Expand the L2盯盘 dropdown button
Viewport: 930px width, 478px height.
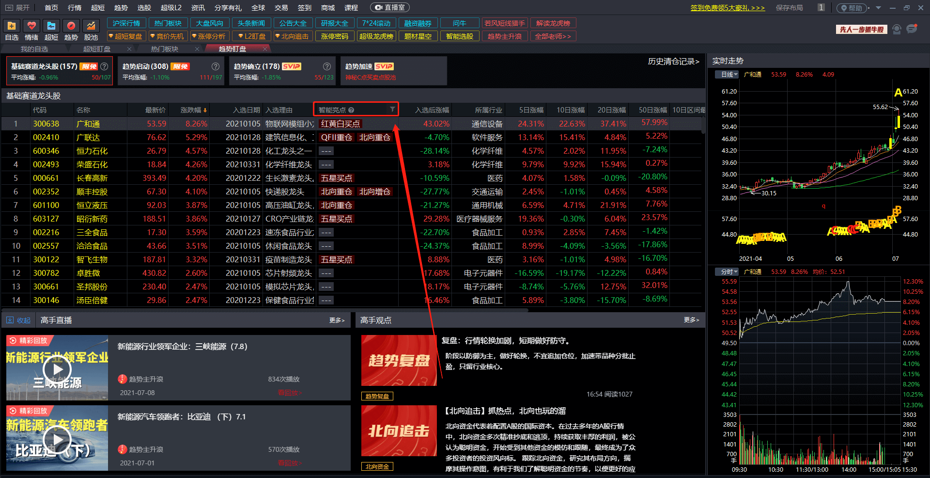click(x=251, y=36)
